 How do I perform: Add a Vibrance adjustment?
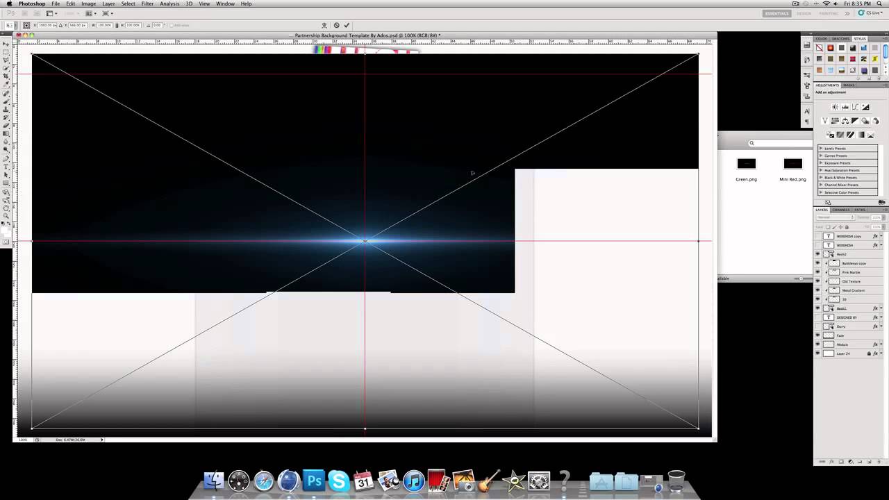[825, 121]
